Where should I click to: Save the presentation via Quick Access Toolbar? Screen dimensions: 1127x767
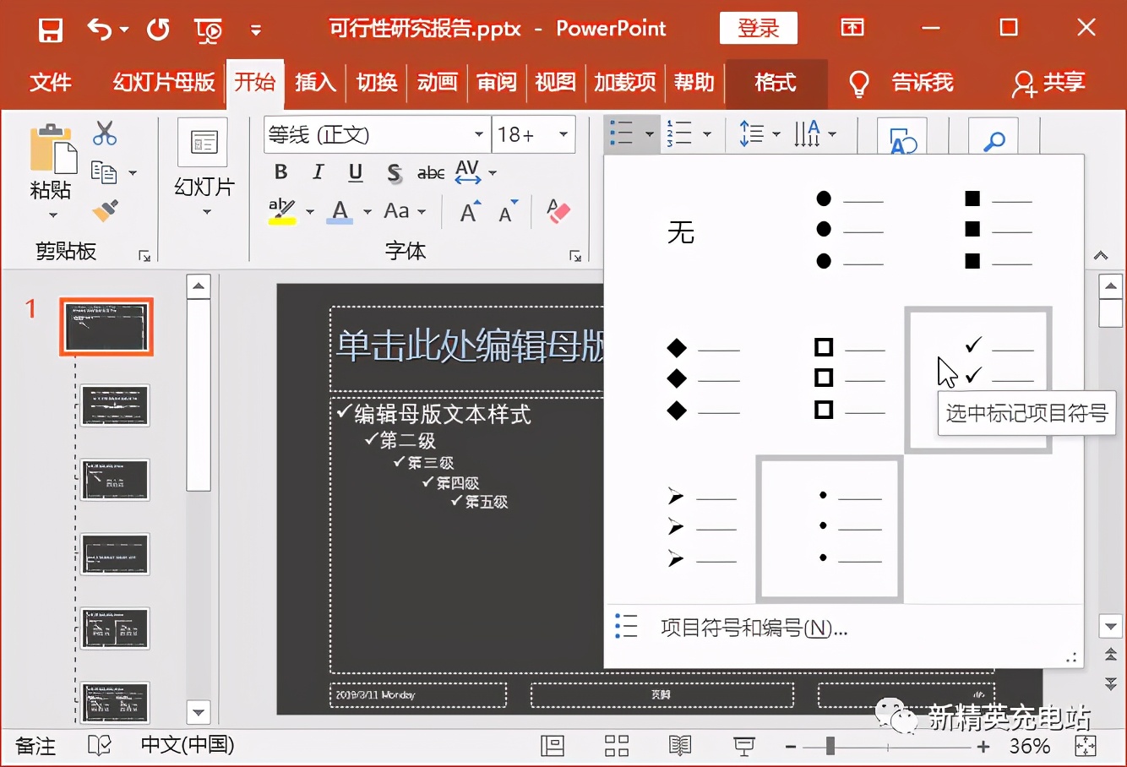(50, 28)
